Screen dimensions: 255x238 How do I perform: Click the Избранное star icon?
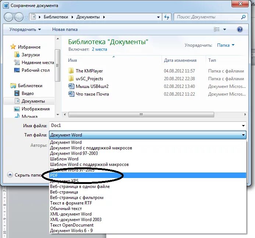coord(13,47)
